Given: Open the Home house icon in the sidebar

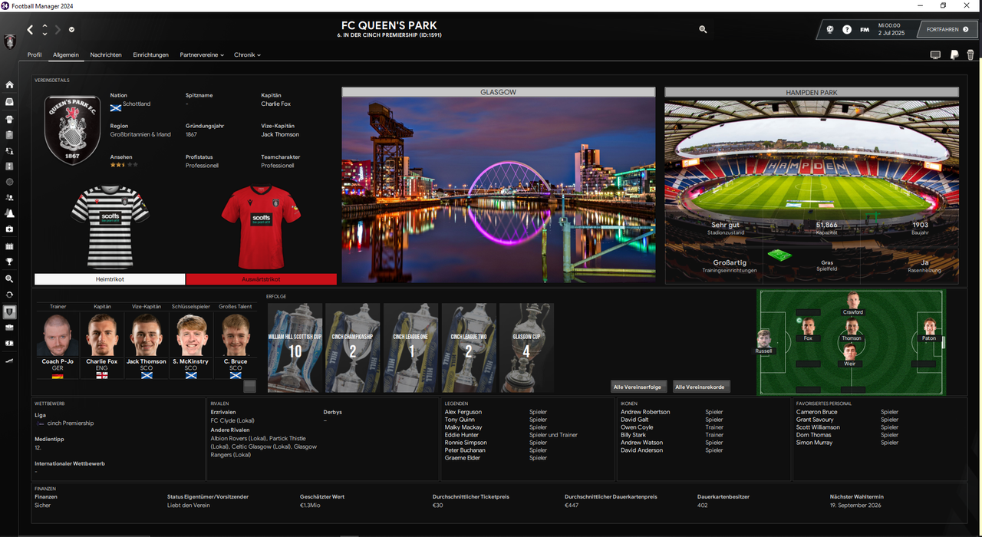Looking at the screenshot, I should point(9,85).
